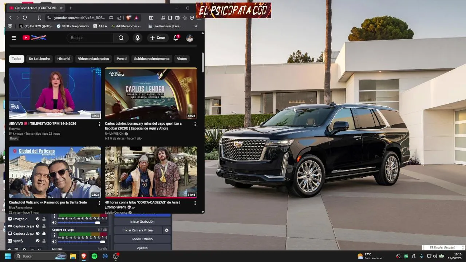Open Leo AI assistant sparkle icon
Image resolution: width=466 pixels, height=262 pixels.
click(x=185, y=17)
